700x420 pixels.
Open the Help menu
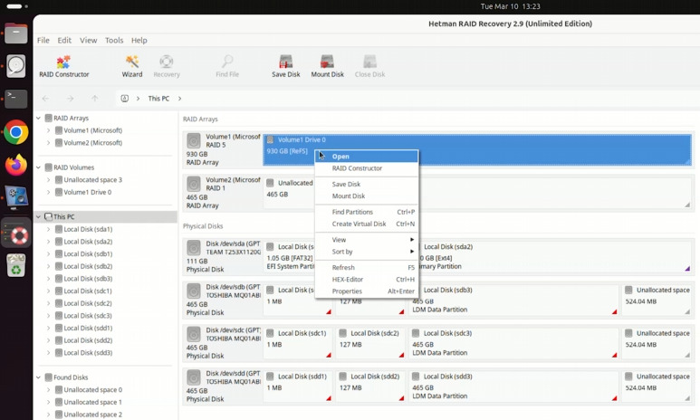139,40
